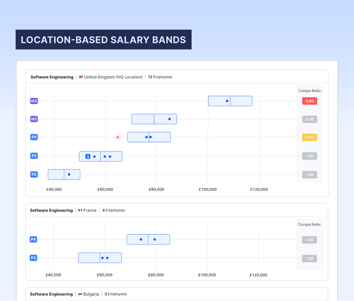Select the P3 badge in France chart
The width and height of the screenshot is (354, 301).
tap(33, 258)
